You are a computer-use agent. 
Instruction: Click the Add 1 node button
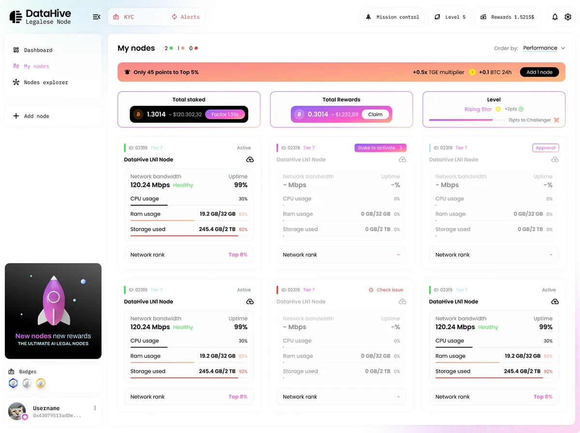tap(539, 72)
